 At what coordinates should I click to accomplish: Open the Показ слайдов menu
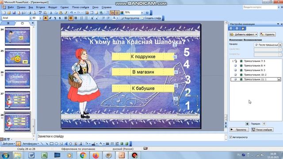80,8
